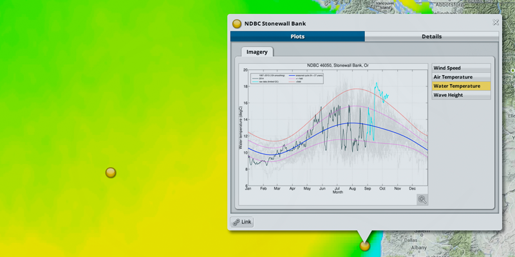This screenshot has width=515, height=257.
Task: Show the Air Temperature plot
Action: click(x=461, y=77)
